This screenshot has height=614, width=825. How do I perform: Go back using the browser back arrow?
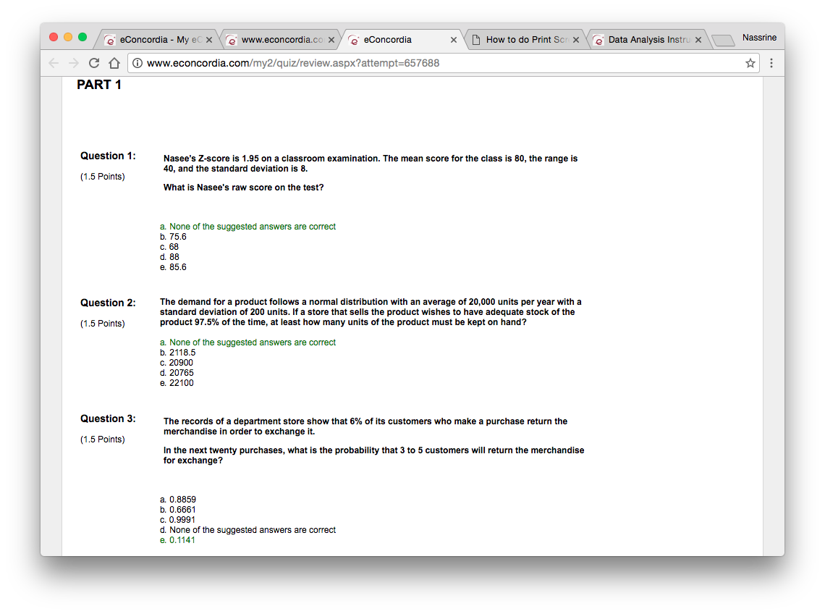[x=54, y=63]
